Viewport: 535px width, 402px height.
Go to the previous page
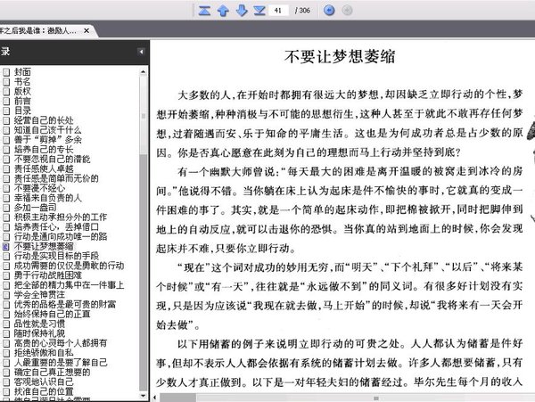click(223, 10)
